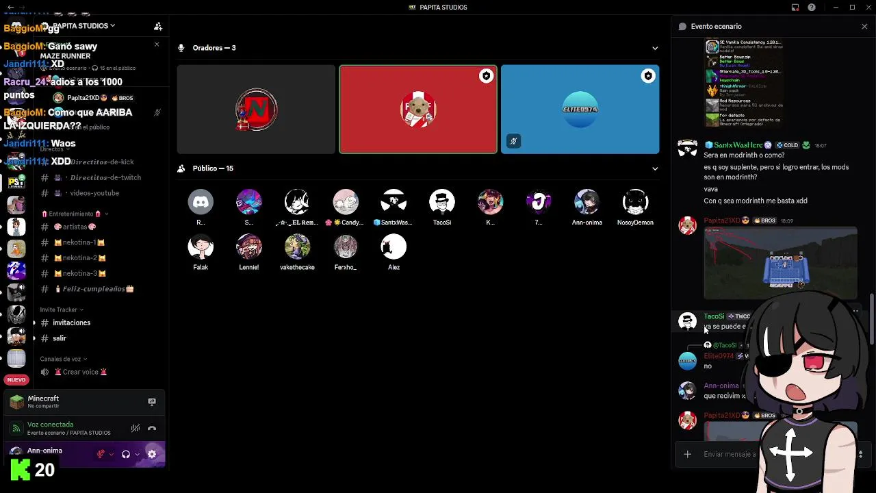This screenshot has width=876, height=493.
Task: Select the first speaker tile with N logo
Action: coord(256,109)
